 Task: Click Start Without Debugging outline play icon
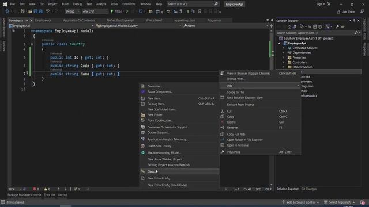(127, 11)
